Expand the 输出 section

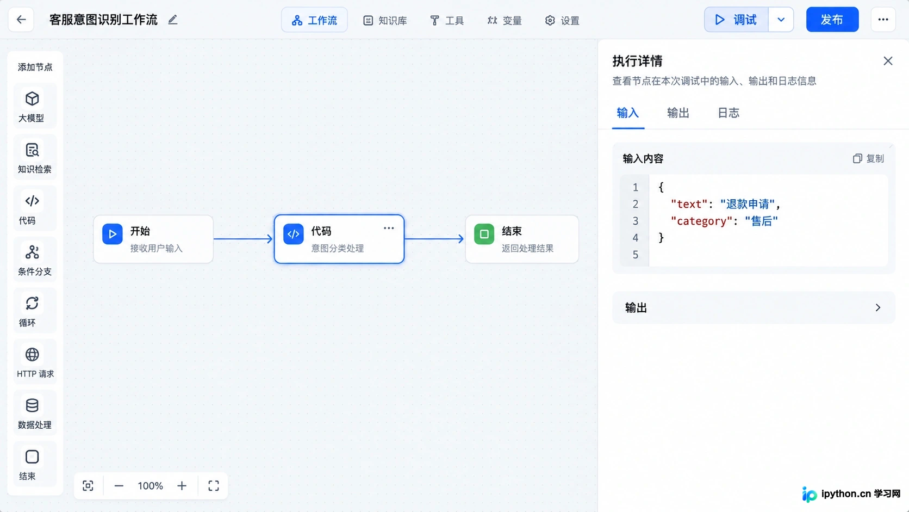point(754,307)
